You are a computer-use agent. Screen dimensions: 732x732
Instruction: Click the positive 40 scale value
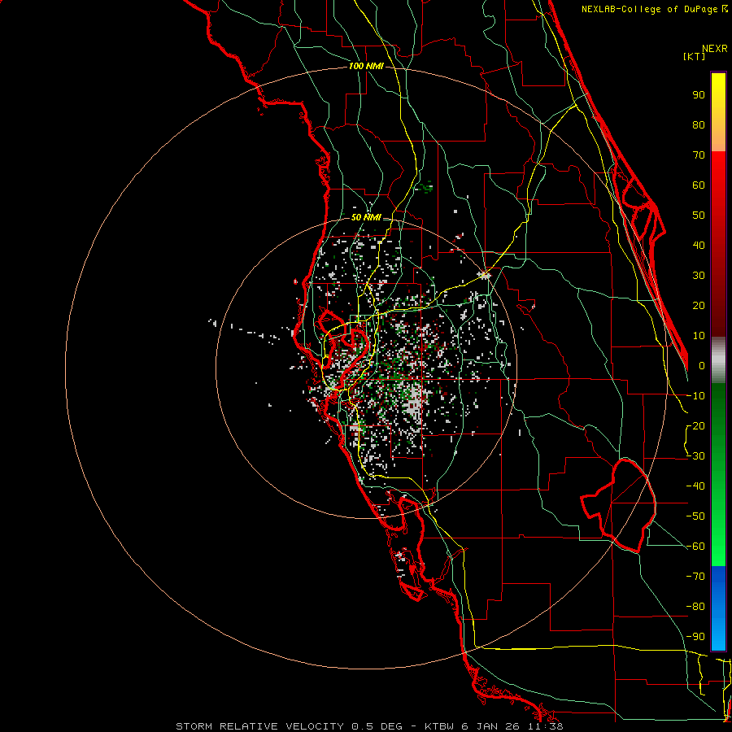point(699,246)
